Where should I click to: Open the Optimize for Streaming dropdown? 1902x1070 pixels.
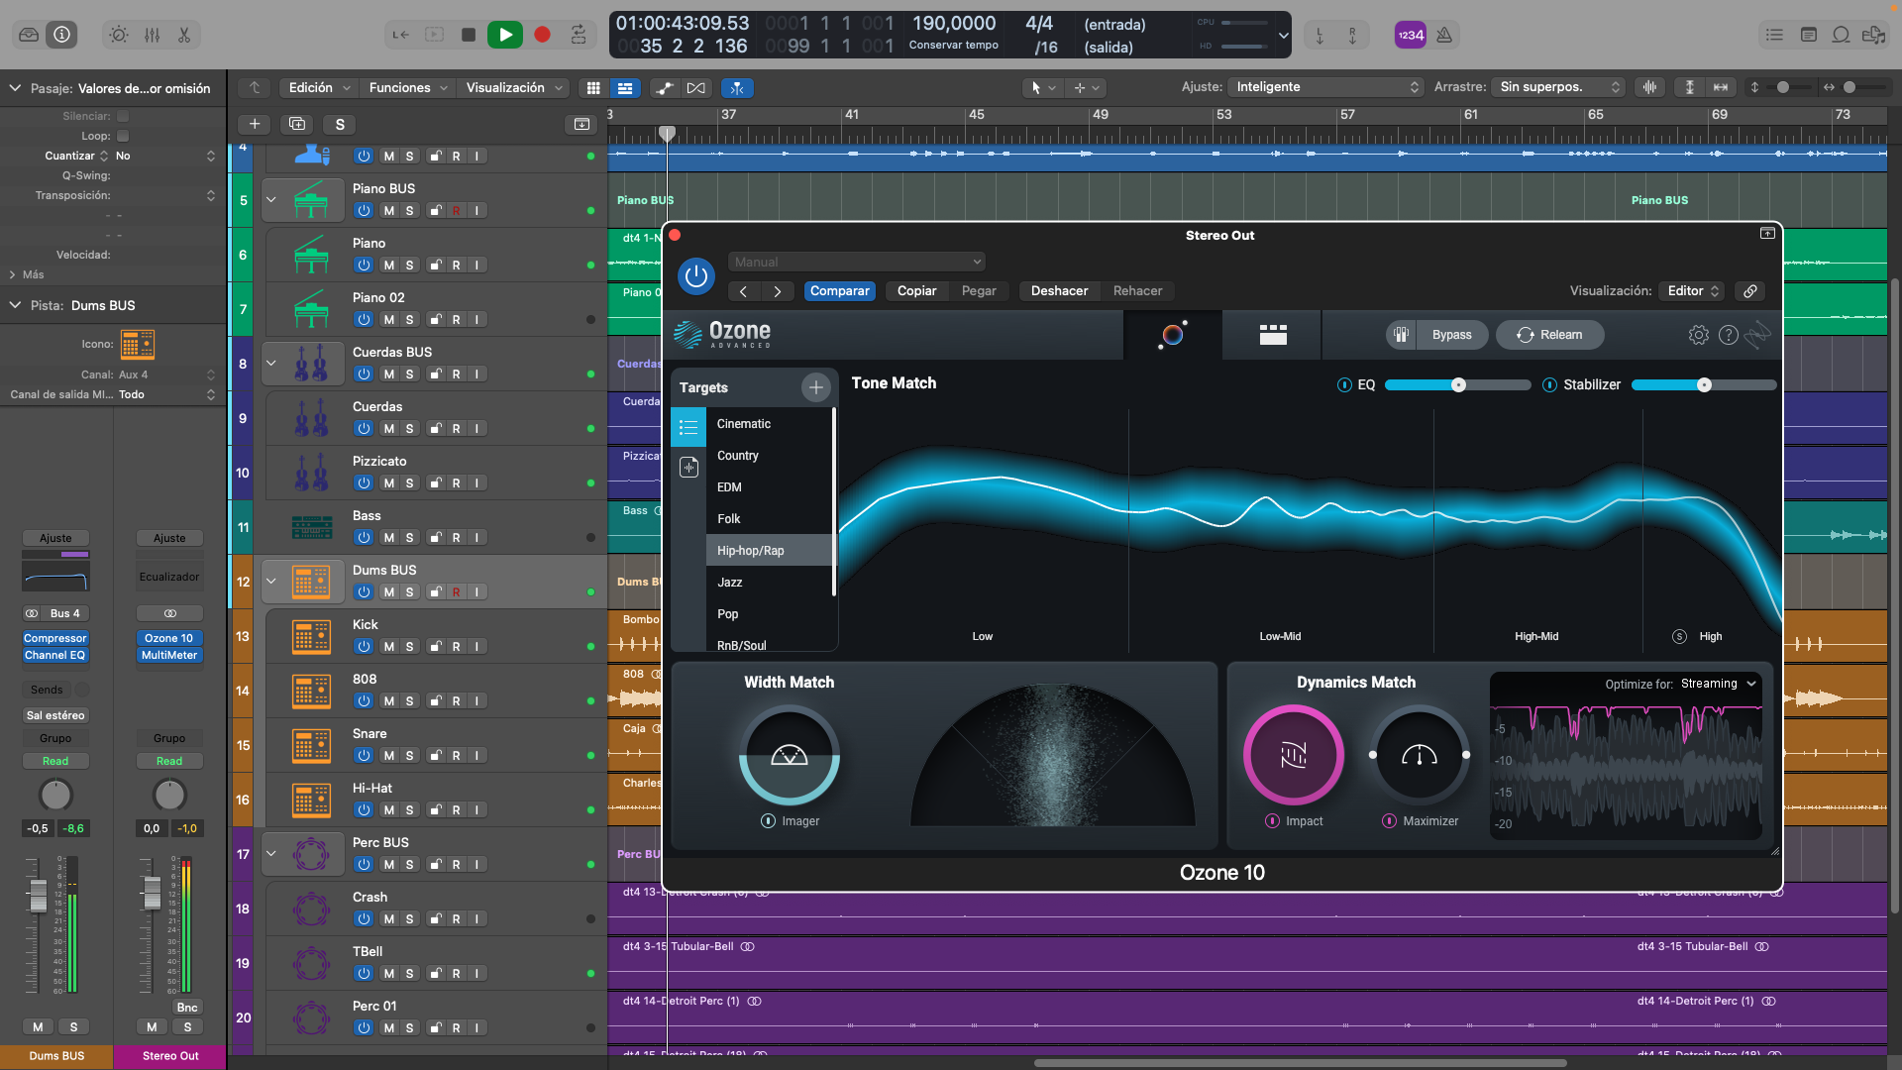pyautogui.click(x=1716, y=684)
